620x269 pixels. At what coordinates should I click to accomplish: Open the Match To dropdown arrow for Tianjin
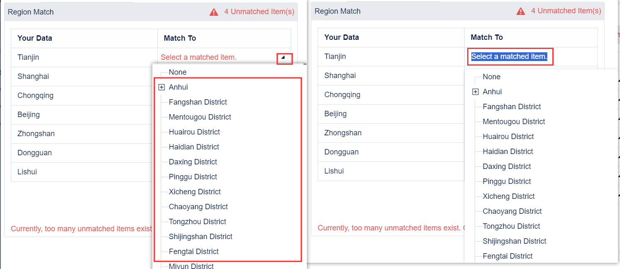click(284, 59)
